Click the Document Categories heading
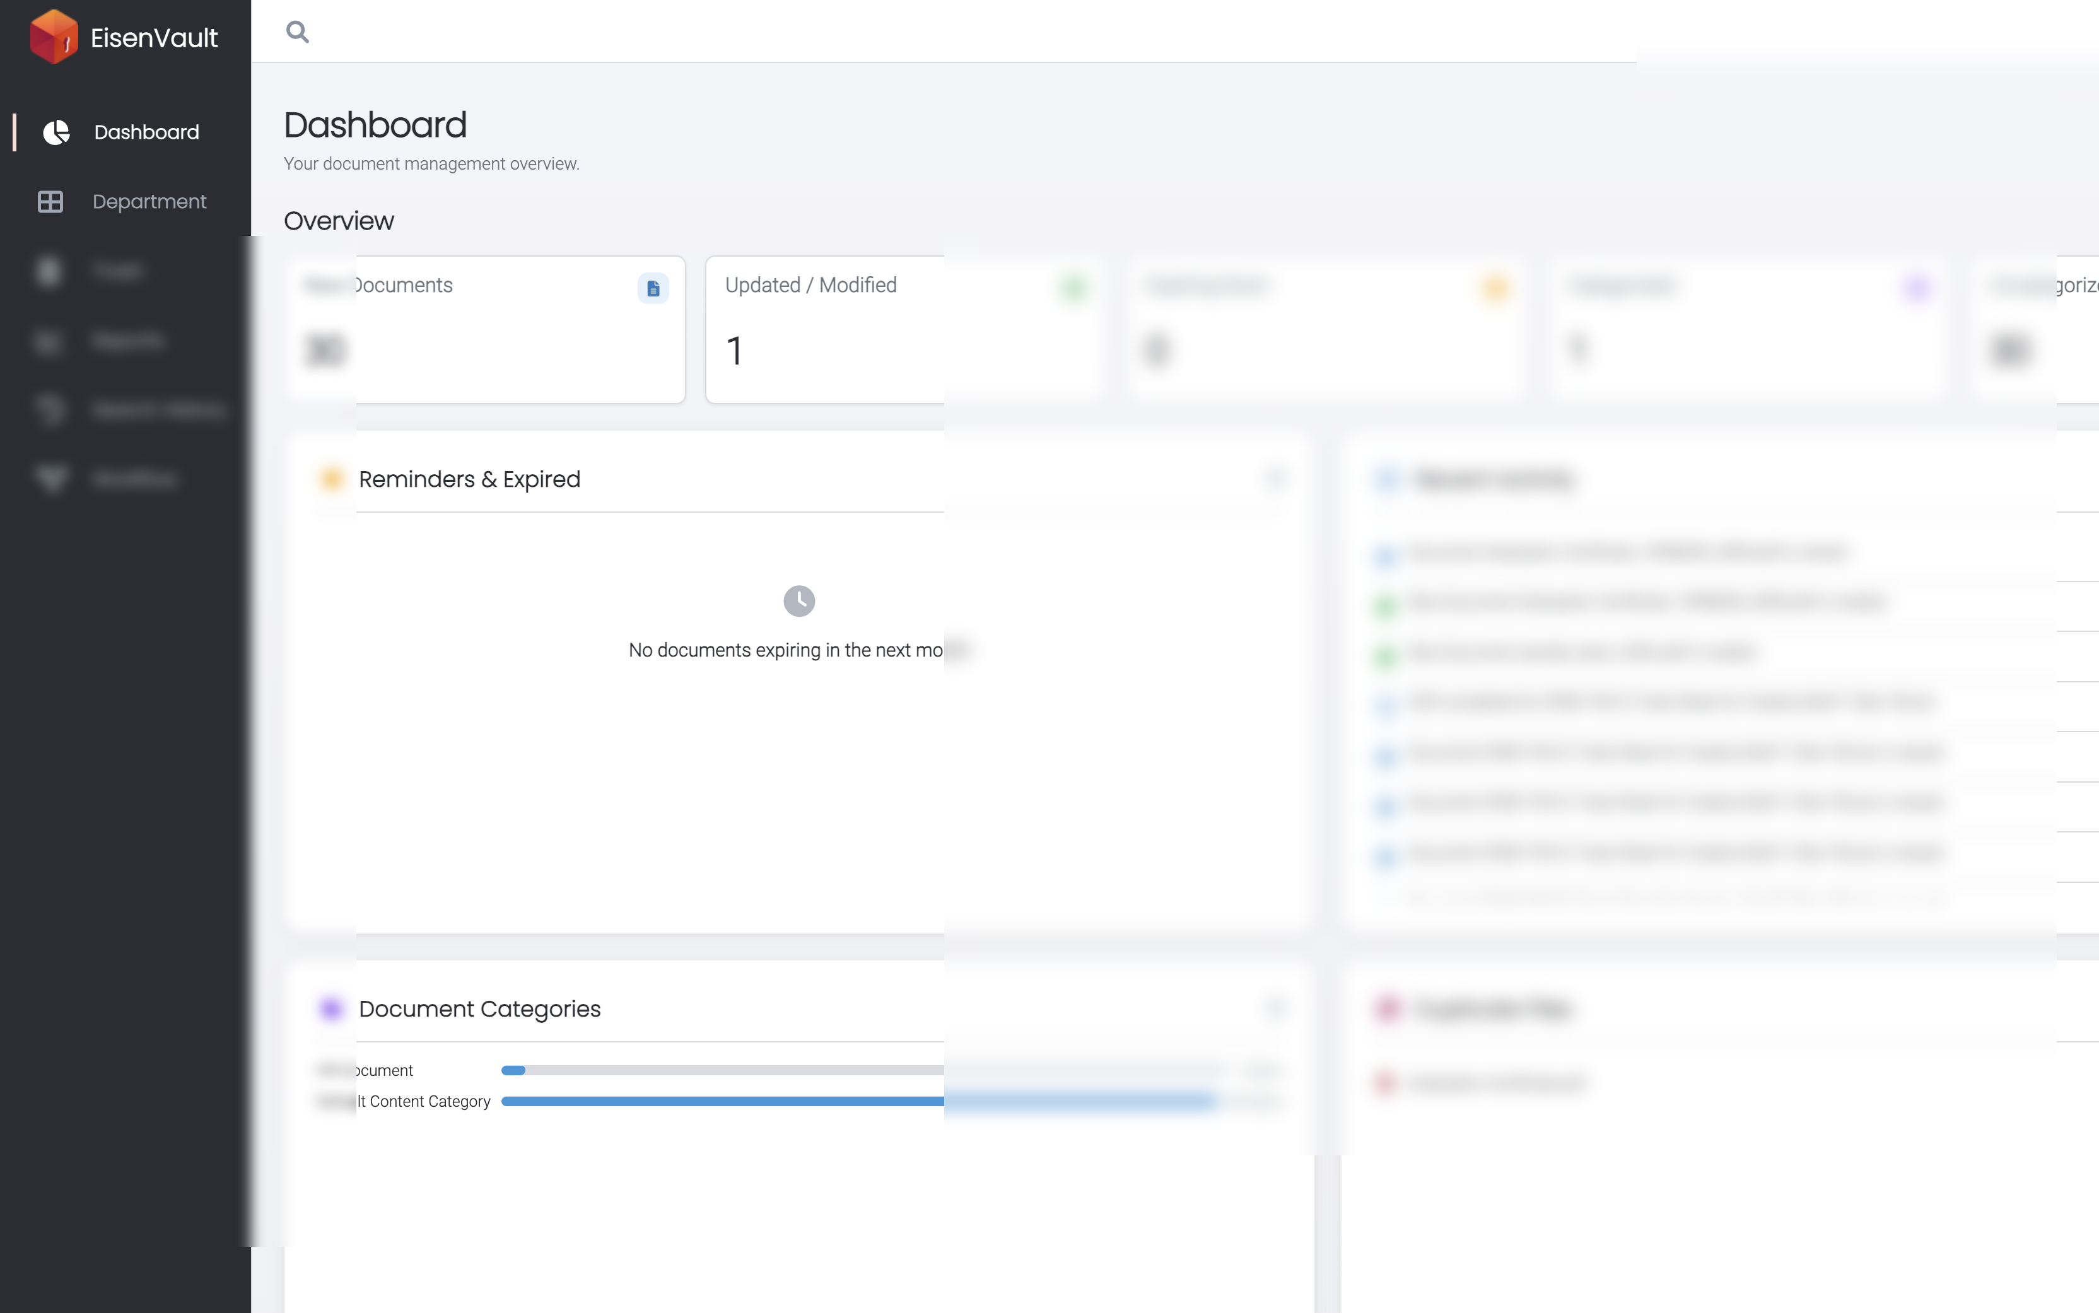The image size is (2099, 1313). tap(479, 1009)
